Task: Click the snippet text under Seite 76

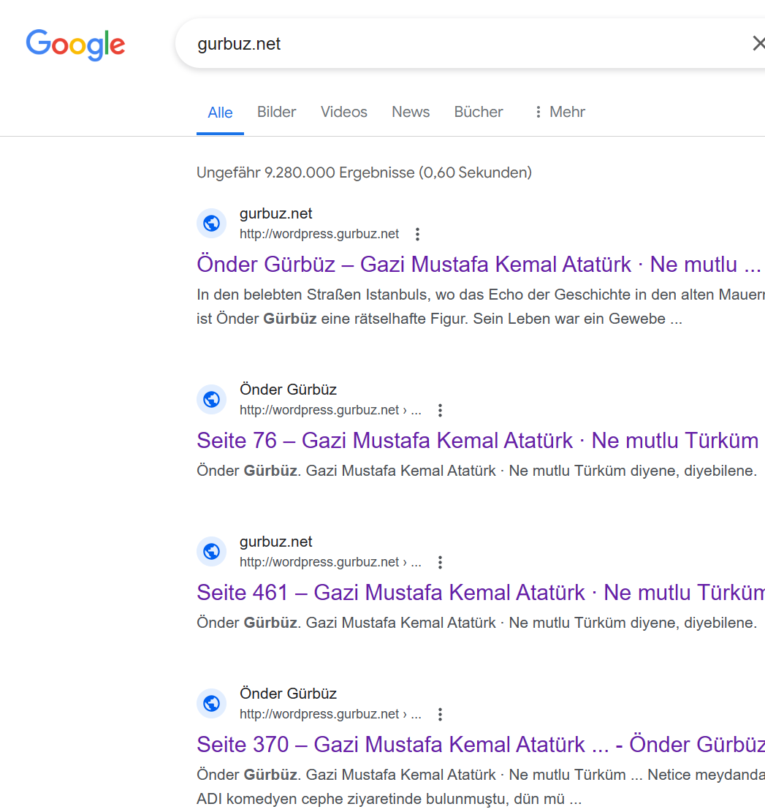Action: (476, 471)
